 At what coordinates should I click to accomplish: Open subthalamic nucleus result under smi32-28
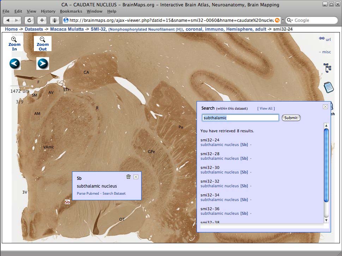pos(224,158)
